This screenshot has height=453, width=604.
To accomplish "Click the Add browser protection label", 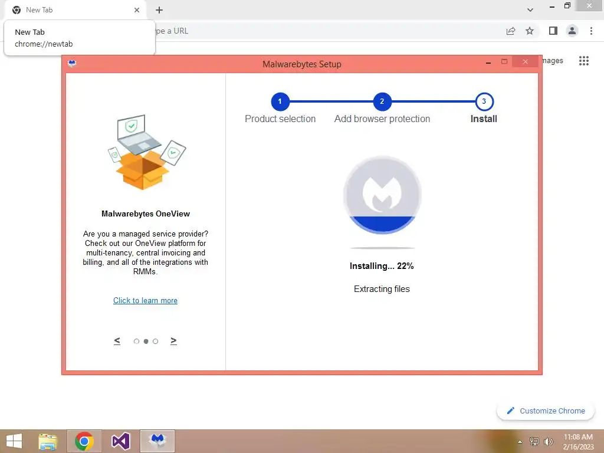I will [382, 119].
